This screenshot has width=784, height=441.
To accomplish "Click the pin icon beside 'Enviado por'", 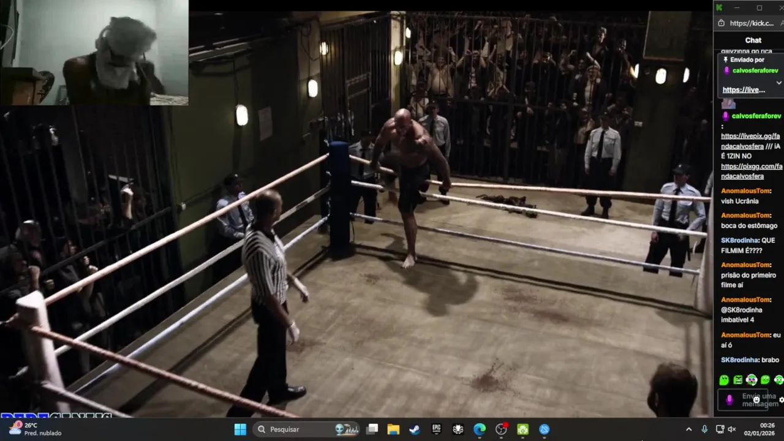I will [726, 60].
